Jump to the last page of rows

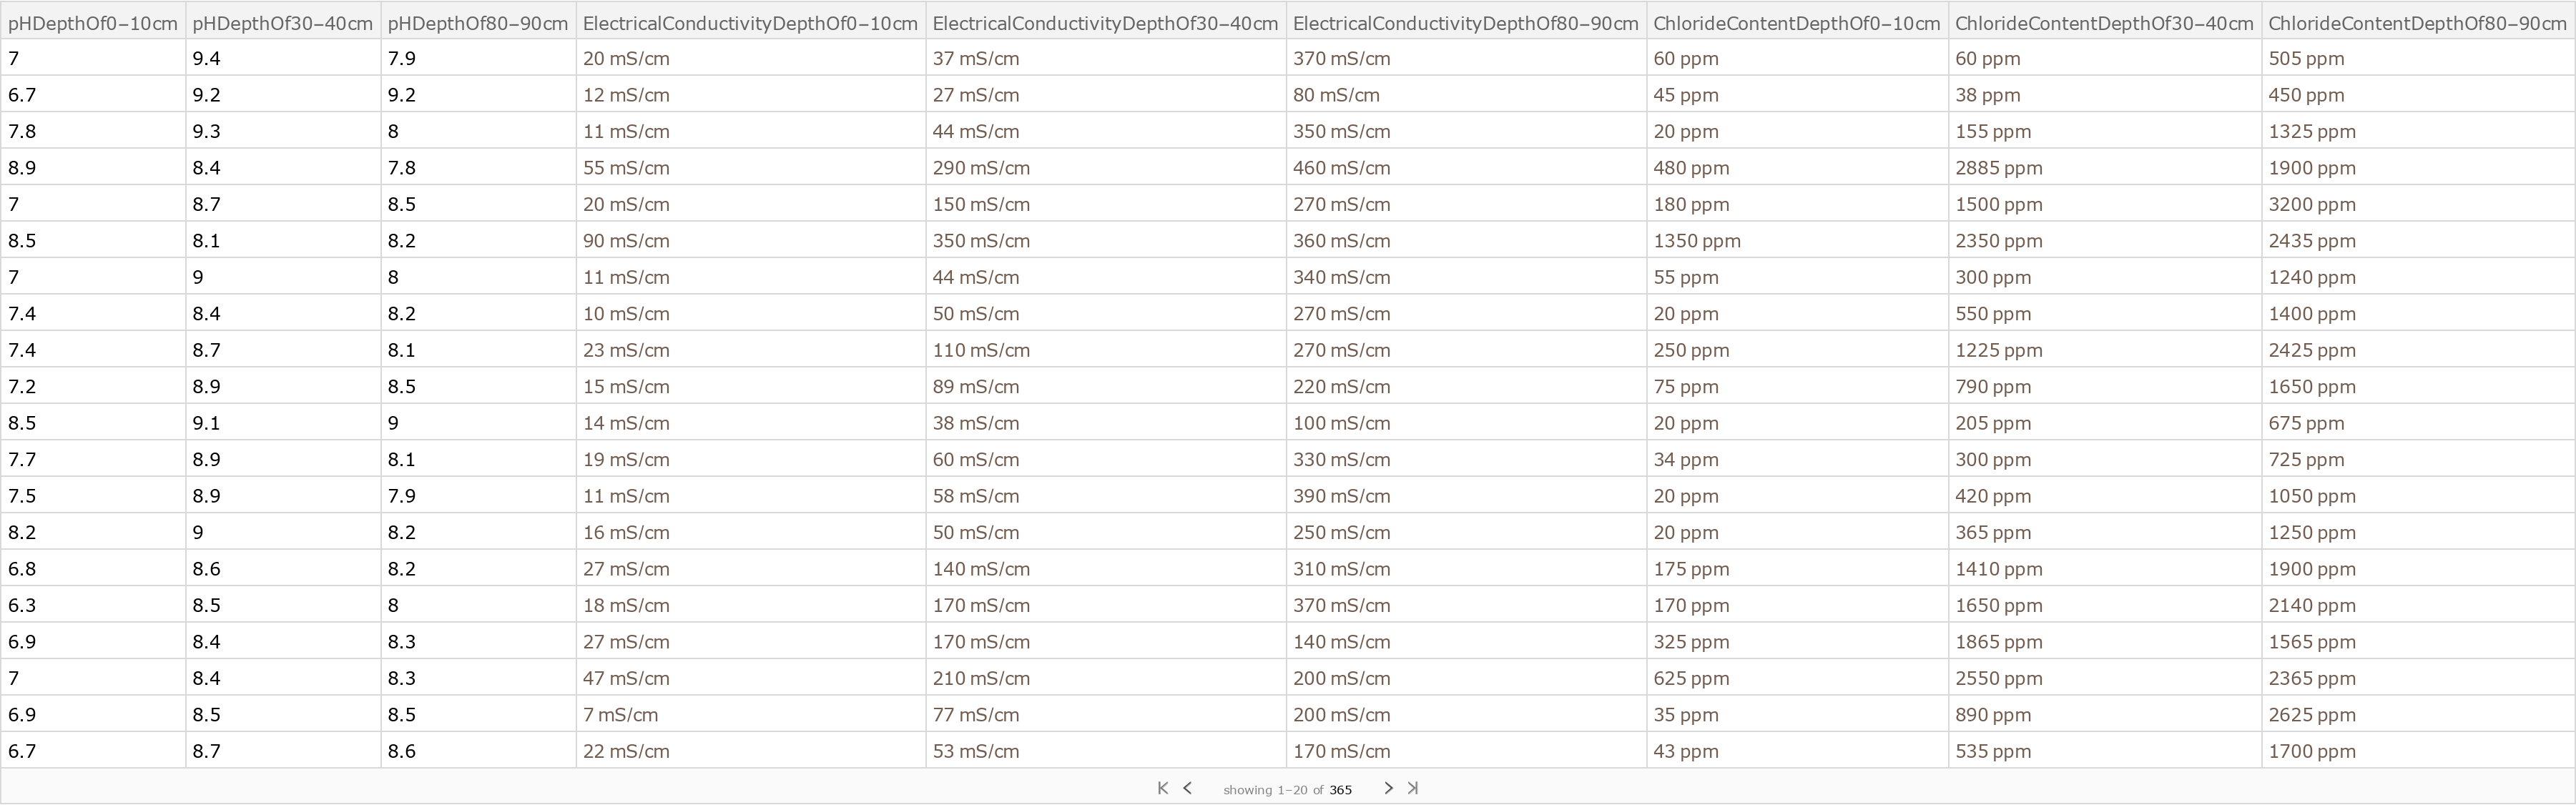pos(1413,788)
